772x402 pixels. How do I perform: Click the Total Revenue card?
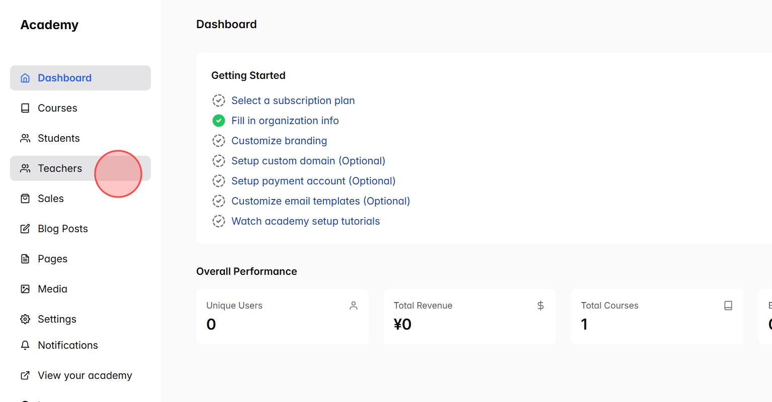tap(469, 317)
